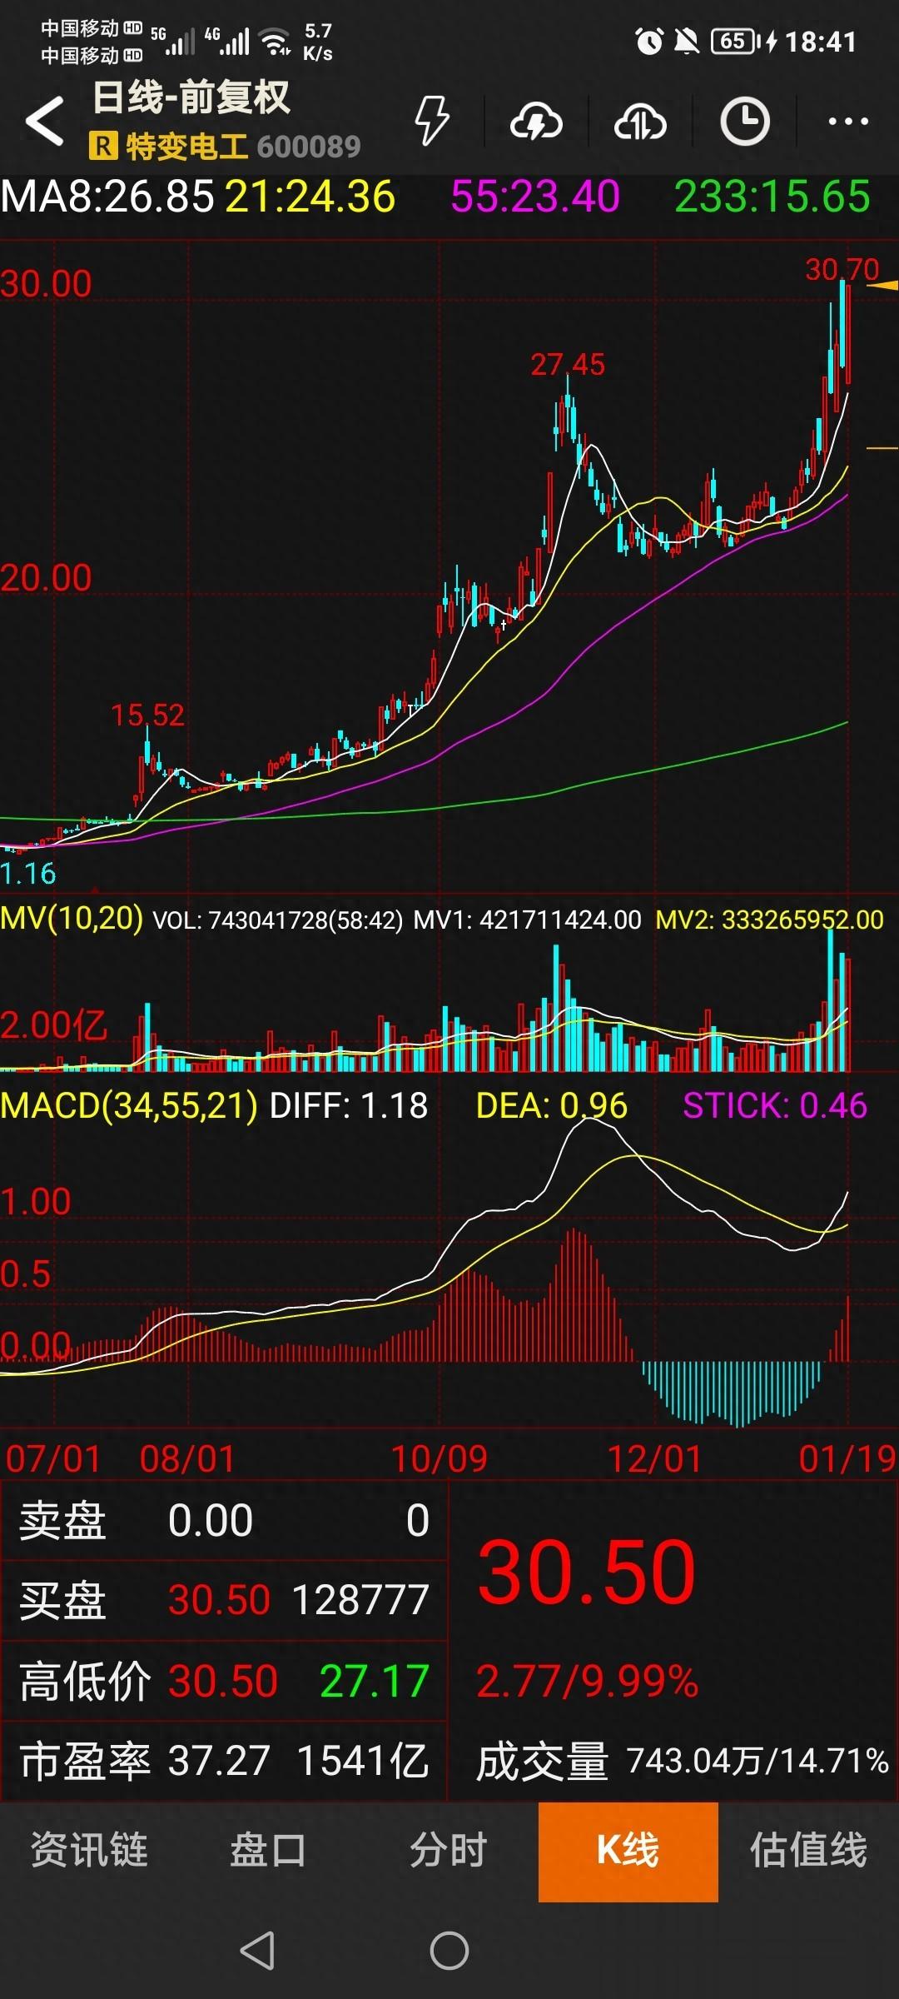Screen dimensions: 899x1999
Task: Tap the MA8:26.85 moving average label
Action: coord(108,197)
